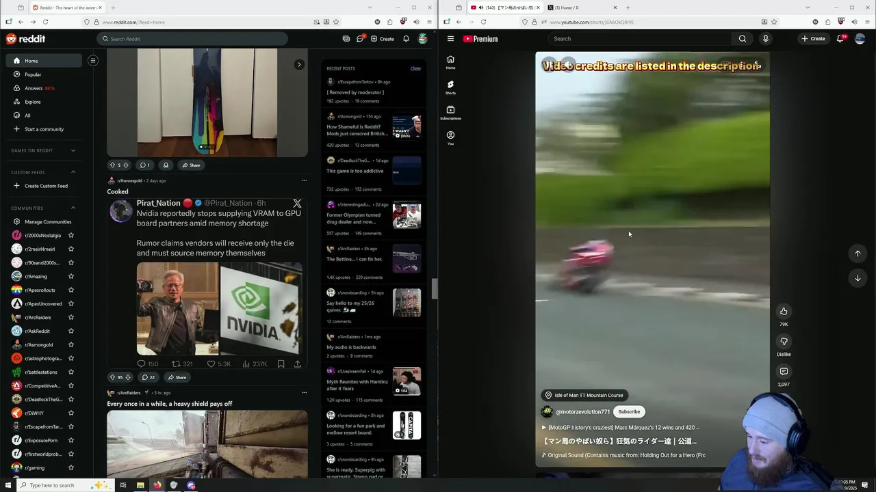Open Firefox application menu in YouTube window
Screen dimensions: 876x492
(x=866, y=22)
